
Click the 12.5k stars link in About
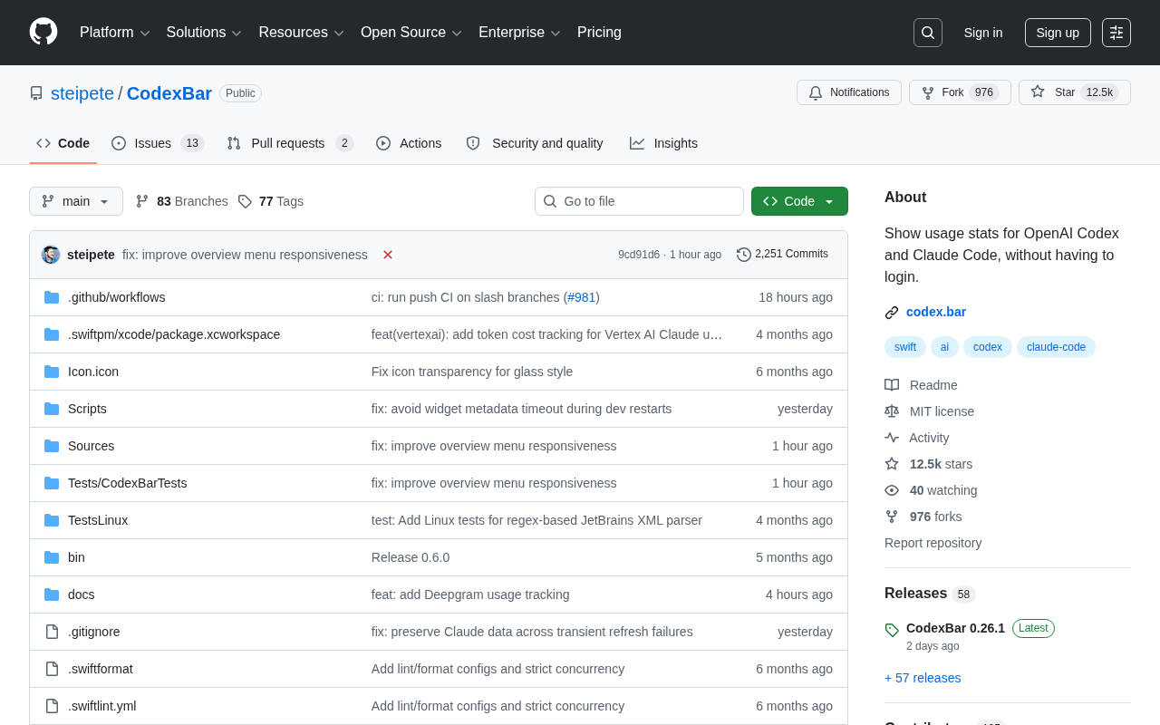point(941,464)
